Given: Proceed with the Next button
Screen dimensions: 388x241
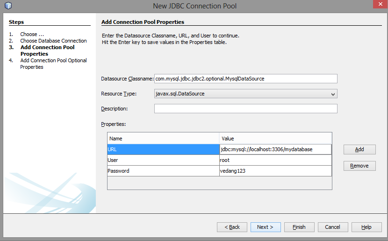Looking at the screenshot, I should pos(266,227).
